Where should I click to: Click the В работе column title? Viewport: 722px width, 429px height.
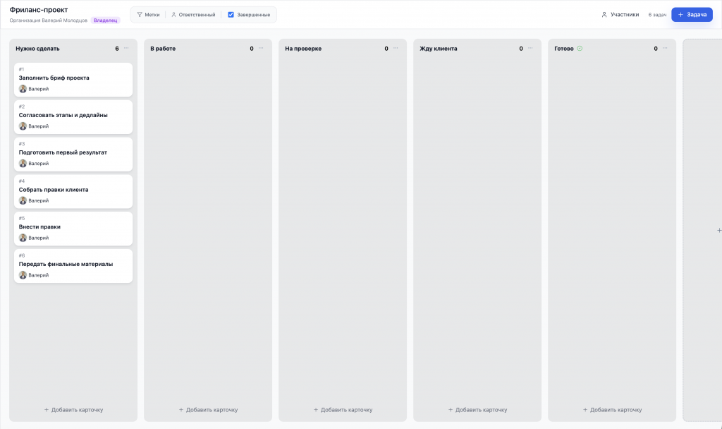pos(163,49)
